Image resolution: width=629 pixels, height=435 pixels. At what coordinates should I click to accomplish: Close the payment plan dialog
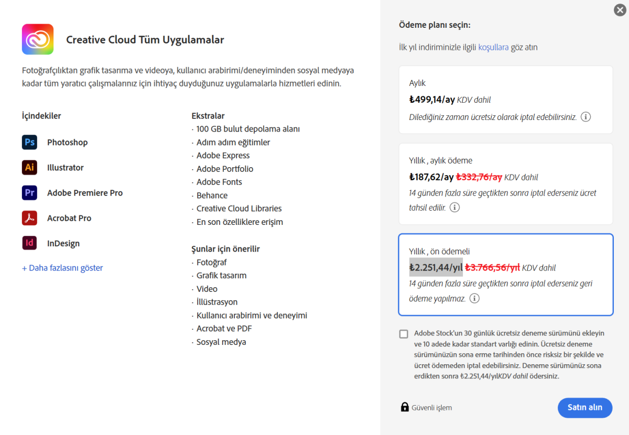coord(620,10)
